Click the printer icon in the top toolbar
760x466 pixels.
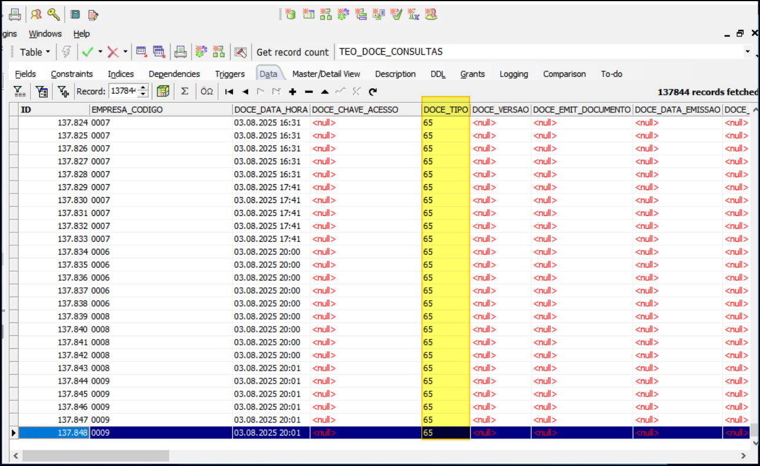tap(15, 14)
